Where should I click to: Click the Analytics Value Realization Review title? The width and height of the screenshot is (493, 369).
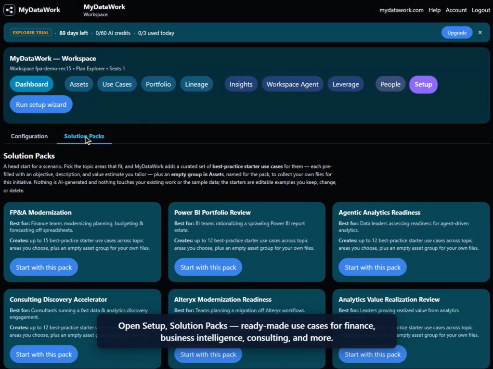point(389,300)
